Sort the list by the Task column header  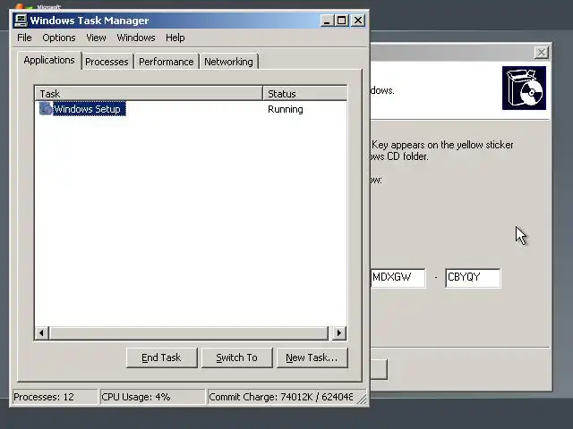point(150,93)
